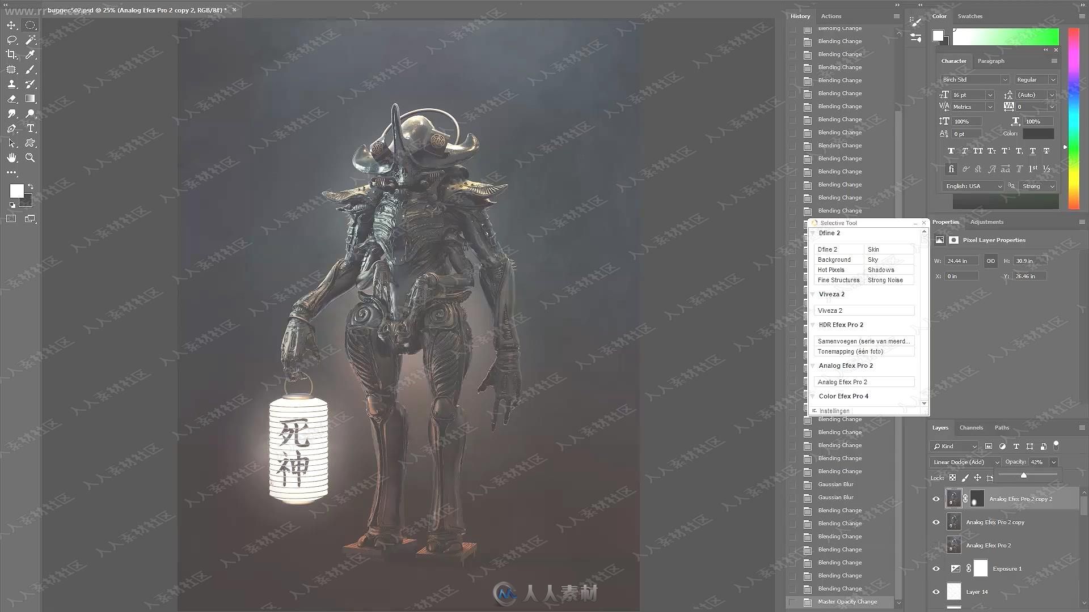Select the Crop tool
Image resolution: width=1089 pixels, height=612 pixels.
point(11,55)
